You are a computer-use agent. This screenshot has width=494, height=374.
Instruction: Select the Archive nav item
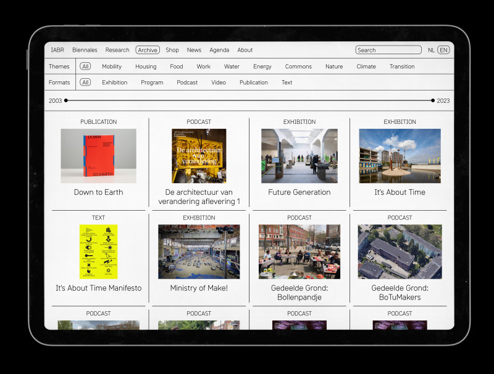tap(148, 50)
